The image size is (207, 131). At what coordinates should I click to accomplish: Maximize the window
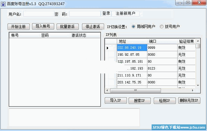coord(188,3)
